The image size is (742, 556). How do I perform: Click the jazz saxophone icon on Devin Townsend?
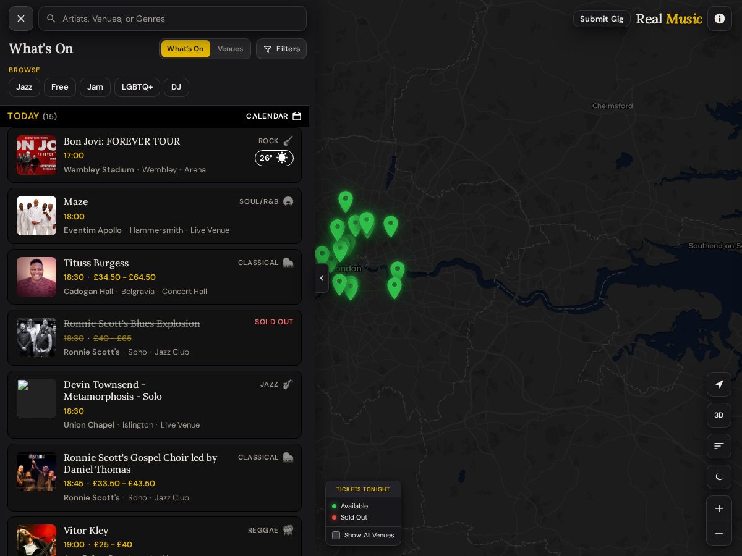(x=288, y=384)
